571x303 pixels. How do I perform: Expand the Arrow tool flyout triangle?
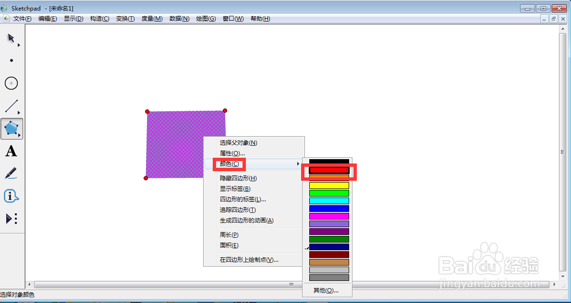coord(19,45)
